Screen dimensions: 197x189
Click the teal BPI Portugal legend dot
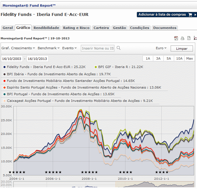[x=5, y=94]
